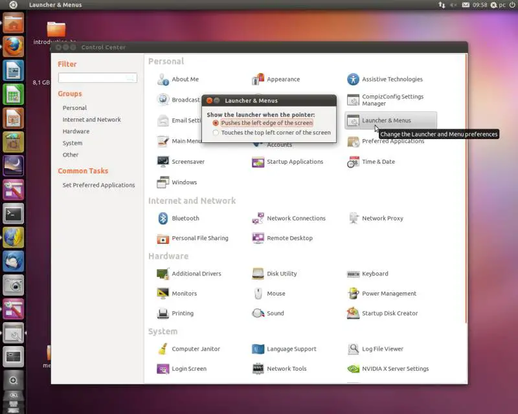Open the Ubuntu dash button

[13, 5]
